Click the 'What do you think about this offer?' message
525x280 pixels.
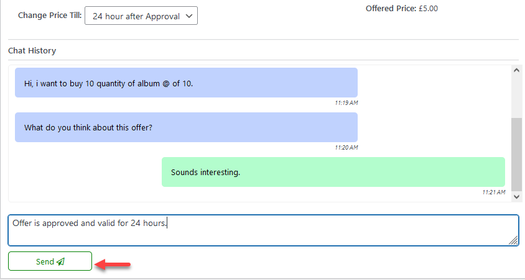tap(186, 127)
